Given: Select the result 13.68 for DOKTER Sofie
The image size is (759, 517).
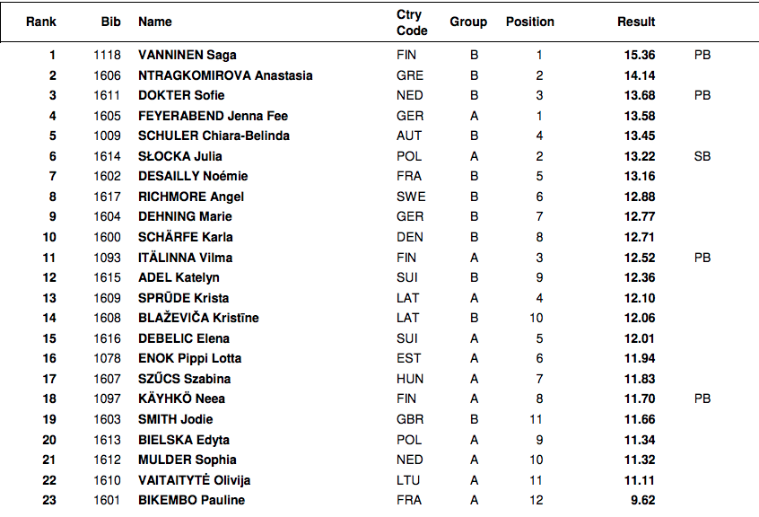Looking at the screenshot, I should 640,95.
